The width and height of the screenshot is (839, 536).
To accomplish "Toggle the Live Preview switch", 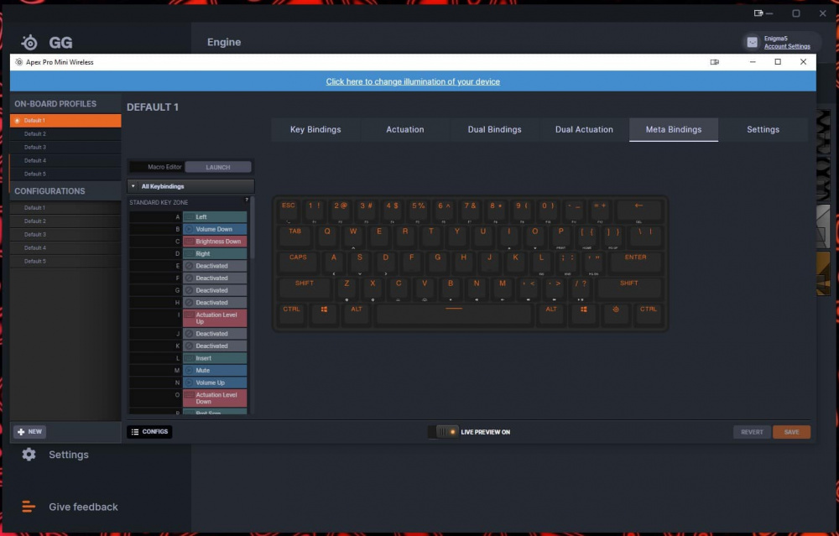I will pyautogui.click(x=444, y=432).
